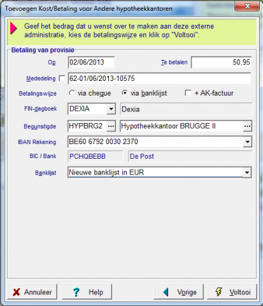The image size is (263, 306).
Task: Expand the FIN-dagboek DEXIA dropdown
Action: pyautogui.click(x=111, y=109)
